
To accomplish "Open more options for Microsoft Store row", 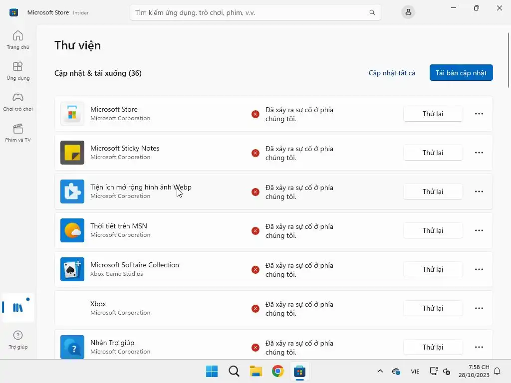I will pos(479,114).
